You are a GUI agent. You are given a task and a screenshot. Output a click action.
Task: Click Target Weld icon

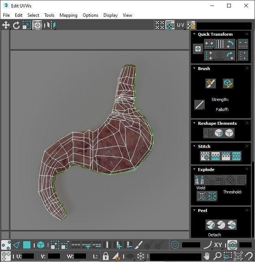pyautogui.click(x=202, y=196)
